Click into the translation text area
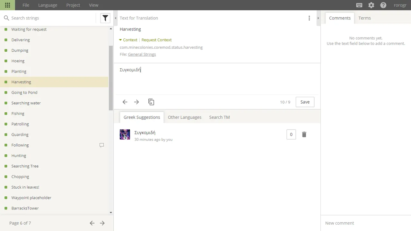Image resolution: width=411 pixels, height=231 pixels. point(217,79)
